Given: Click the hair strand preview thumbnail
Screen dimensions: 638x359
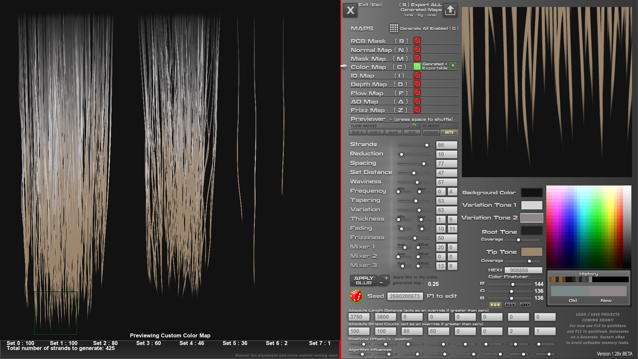Looking at the screenshot, I should tap(547, 92).
